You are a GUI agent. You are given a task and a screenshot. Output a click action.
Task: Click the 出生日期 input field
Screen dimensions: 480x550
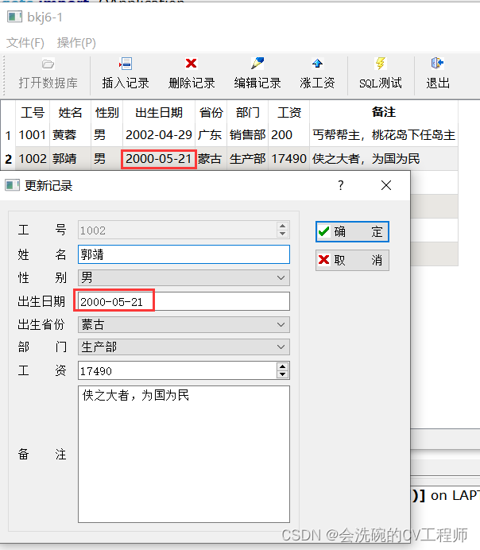pyautogui.click(x=184, y=301)
